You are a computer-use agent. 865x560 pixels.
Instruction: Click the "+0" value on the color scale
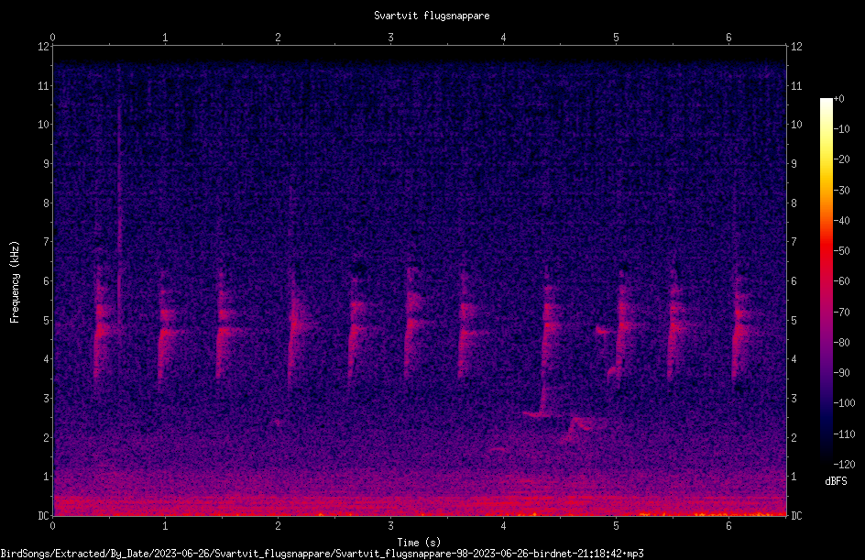[x=838, y=99]
